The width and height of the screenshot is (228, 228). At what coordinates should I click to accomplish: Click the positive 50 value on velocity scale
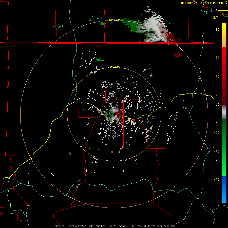218,67
